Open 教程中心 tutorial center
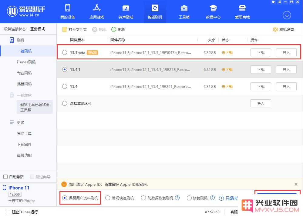Screen dimensions: 303x217 click(x=213, y=12)
